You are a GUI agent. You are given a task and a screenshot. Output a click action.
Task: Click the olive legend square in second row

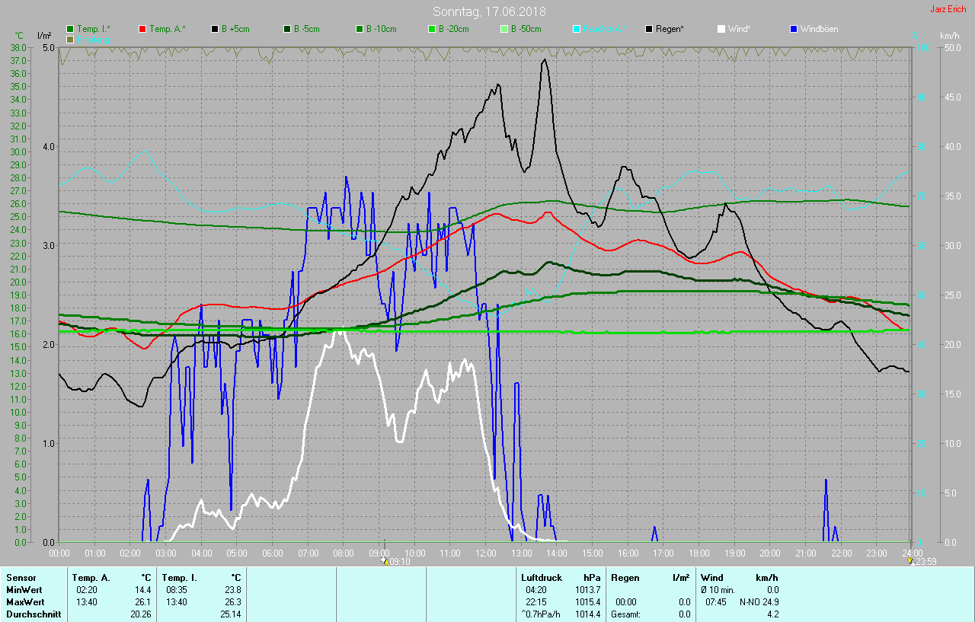tap(70, 39)
